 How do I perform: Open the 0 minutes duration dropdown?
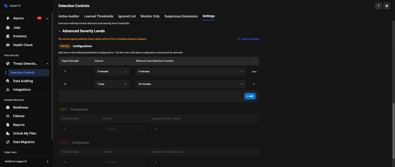point(191,72)
